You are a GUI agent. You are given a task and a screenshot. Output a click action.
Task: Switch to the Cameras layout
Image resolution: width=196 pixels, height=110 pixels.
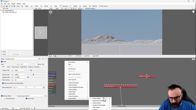(83, 6)
